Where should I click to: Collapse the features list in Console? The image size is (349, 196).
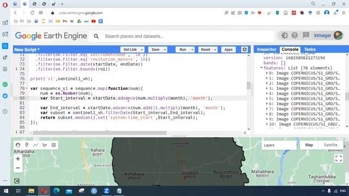point(261,68)
